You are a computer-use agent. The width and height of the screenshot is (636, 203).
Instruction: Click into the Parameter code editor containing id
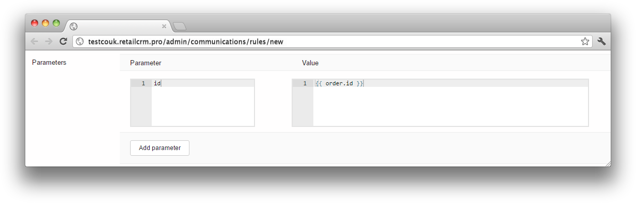pyautogui.click(x=203, y=103)
